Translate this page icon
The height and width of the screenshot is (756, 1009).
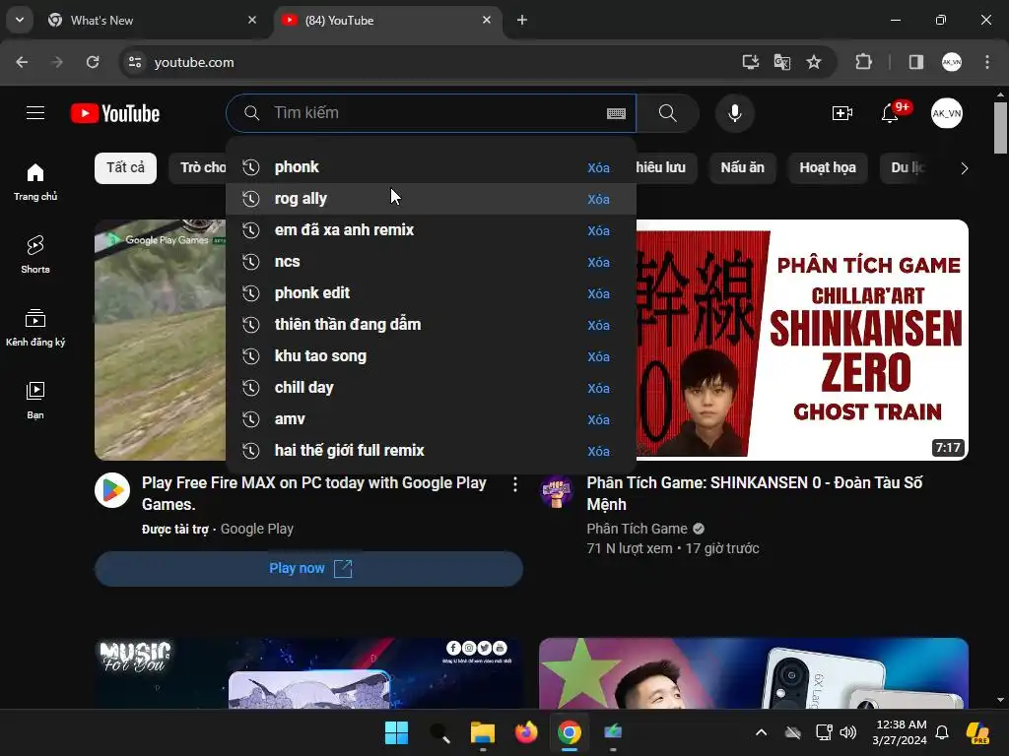pos(781,62)
